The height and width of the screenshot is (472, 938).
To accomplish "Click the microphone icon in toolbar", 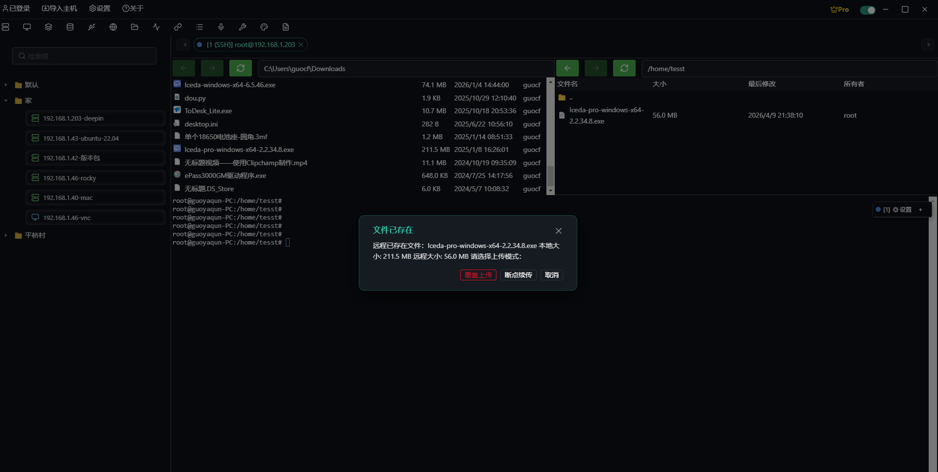I will click(x=221, y=27).
